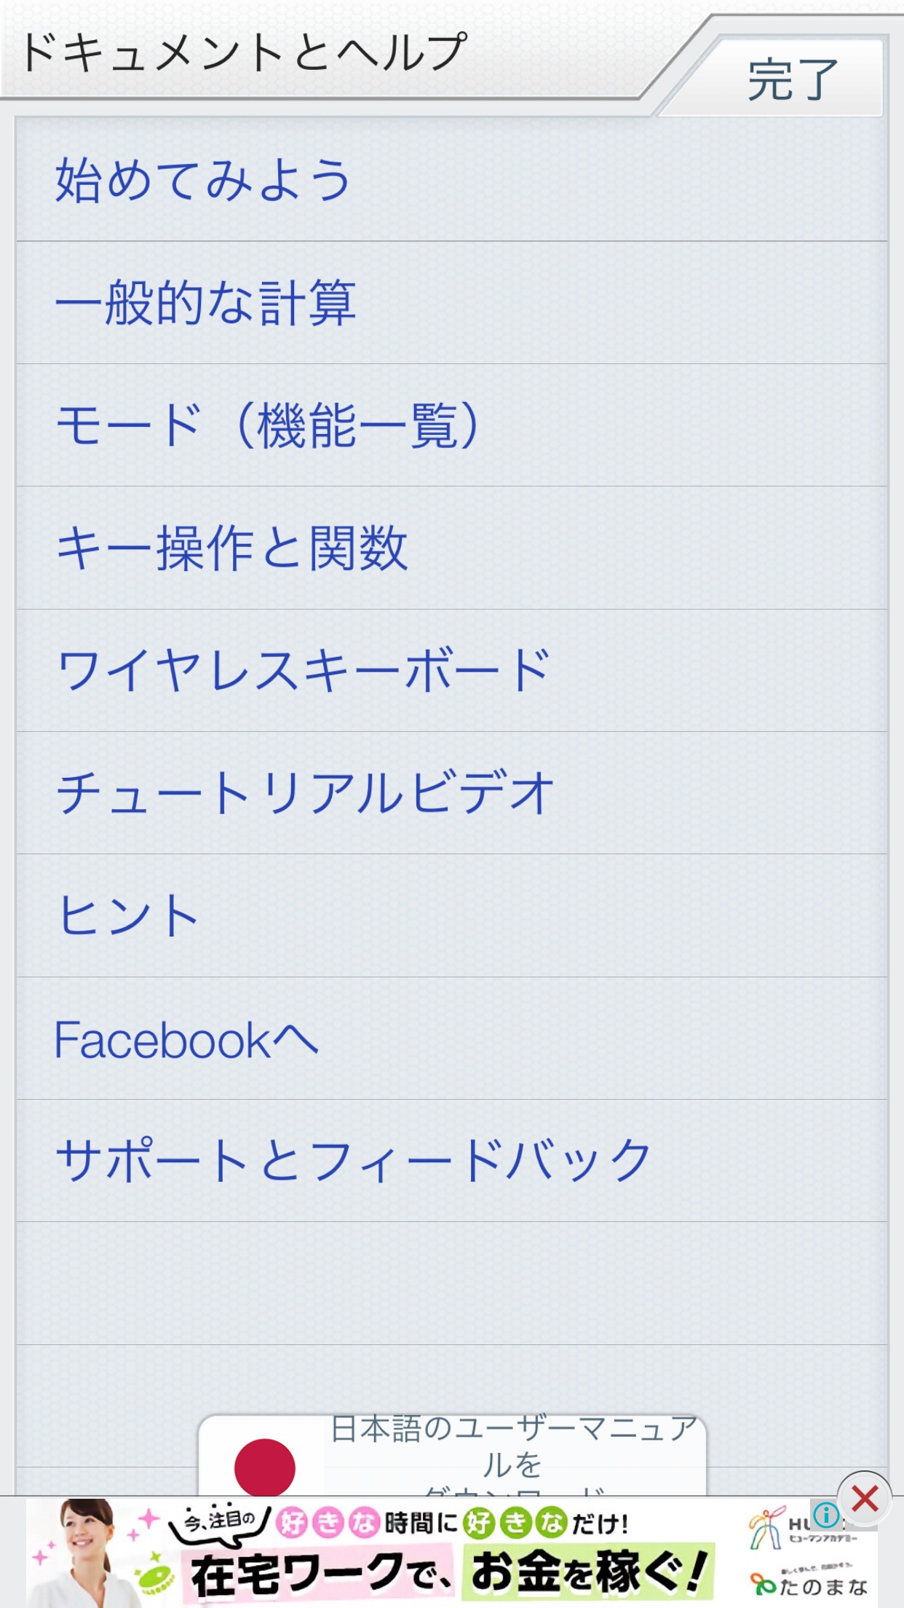Select the ワイヤレスキーボード entry

point(303,670)
